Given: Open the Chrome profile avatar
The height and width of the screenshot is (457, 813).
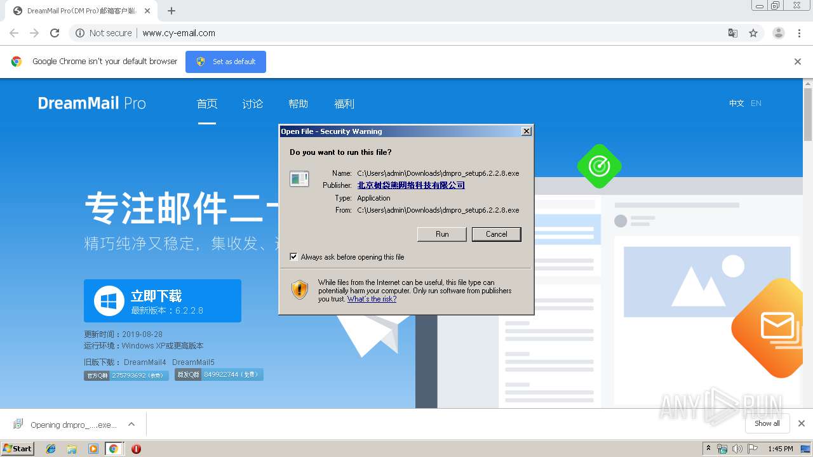Looking at the screenshot, I should tap(779, 33).
